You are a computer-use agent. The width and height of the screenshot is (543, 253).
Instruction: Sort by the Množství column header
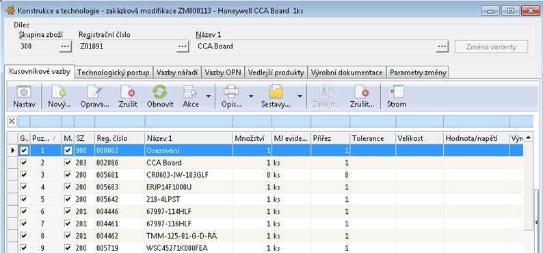tap(252, 138)
